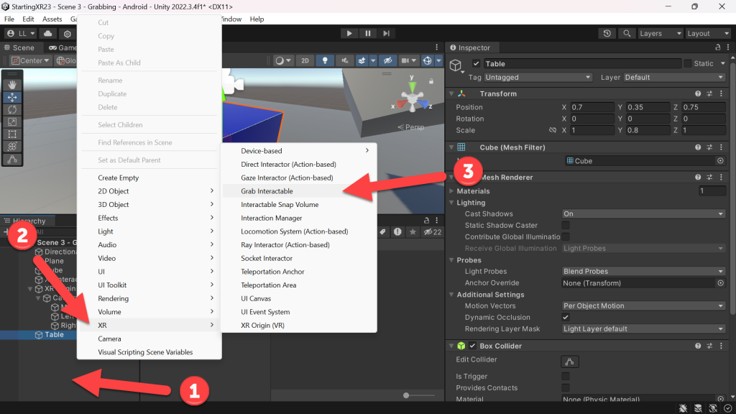Toggle Box Collider enabled checkbox

(472, 346)
